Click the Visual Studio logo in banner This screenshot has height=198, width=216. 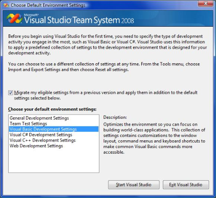(14, 19)
